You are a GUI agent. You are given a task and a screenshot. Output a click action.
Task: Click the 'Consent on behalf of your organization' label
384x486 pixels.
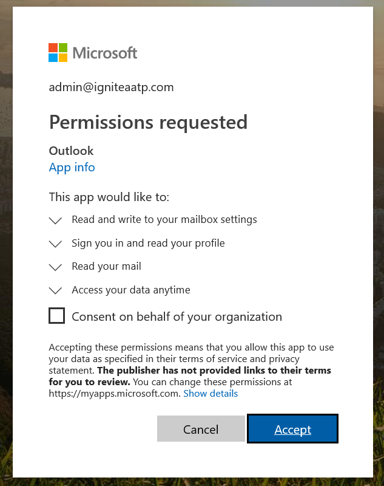(x=177, y=317)
